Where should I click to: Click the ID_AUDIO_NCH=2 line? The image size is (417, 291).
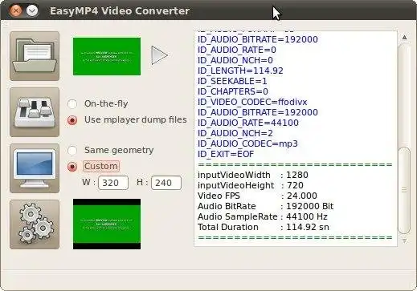click(x=235, y=133)
